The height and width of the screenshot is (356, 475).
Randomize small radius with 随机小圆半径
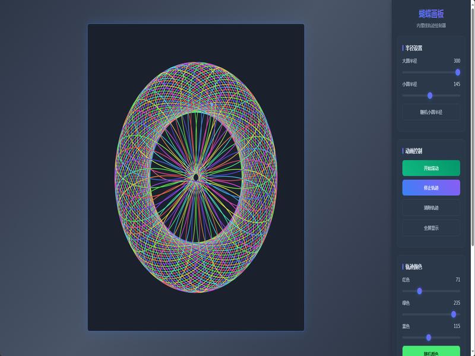pyautogui.click(x=431, y=112)
